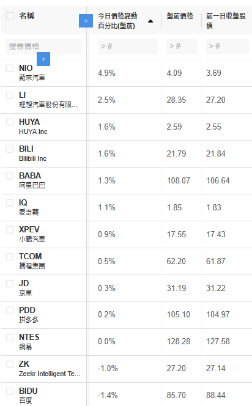This screenshot has height=406, width=252.
Task: Click the 盤前價格 filter input
Action: point(182,46)
